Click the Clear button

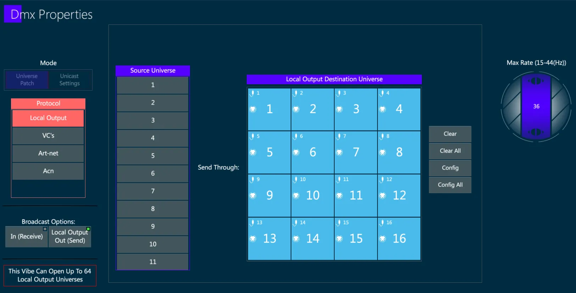[450, 134]
